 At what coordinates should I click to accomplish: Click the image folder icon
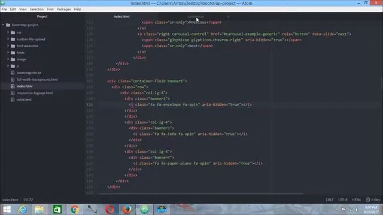(13, 59)
